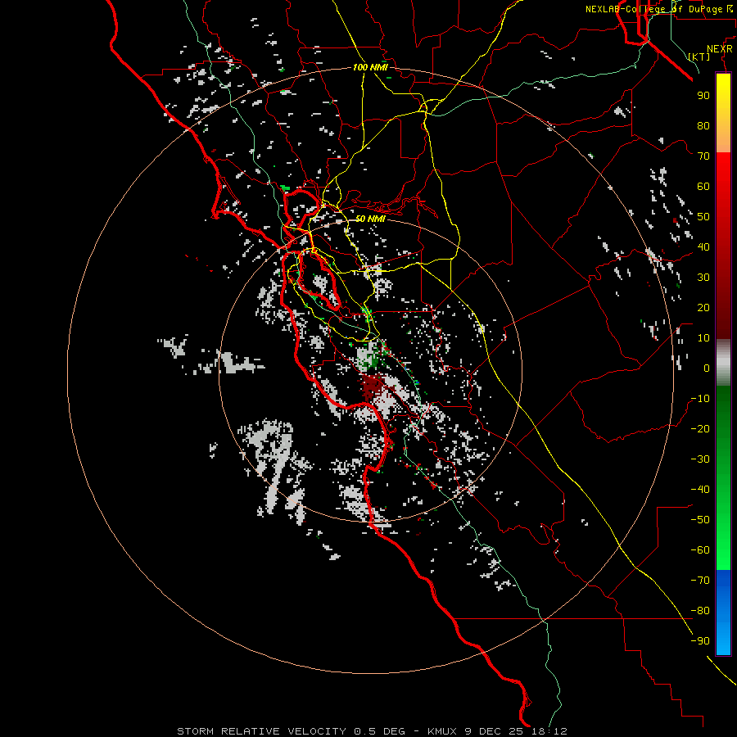
Task: Click the -30 value on the velocity scale
Action: click(700, 459)
